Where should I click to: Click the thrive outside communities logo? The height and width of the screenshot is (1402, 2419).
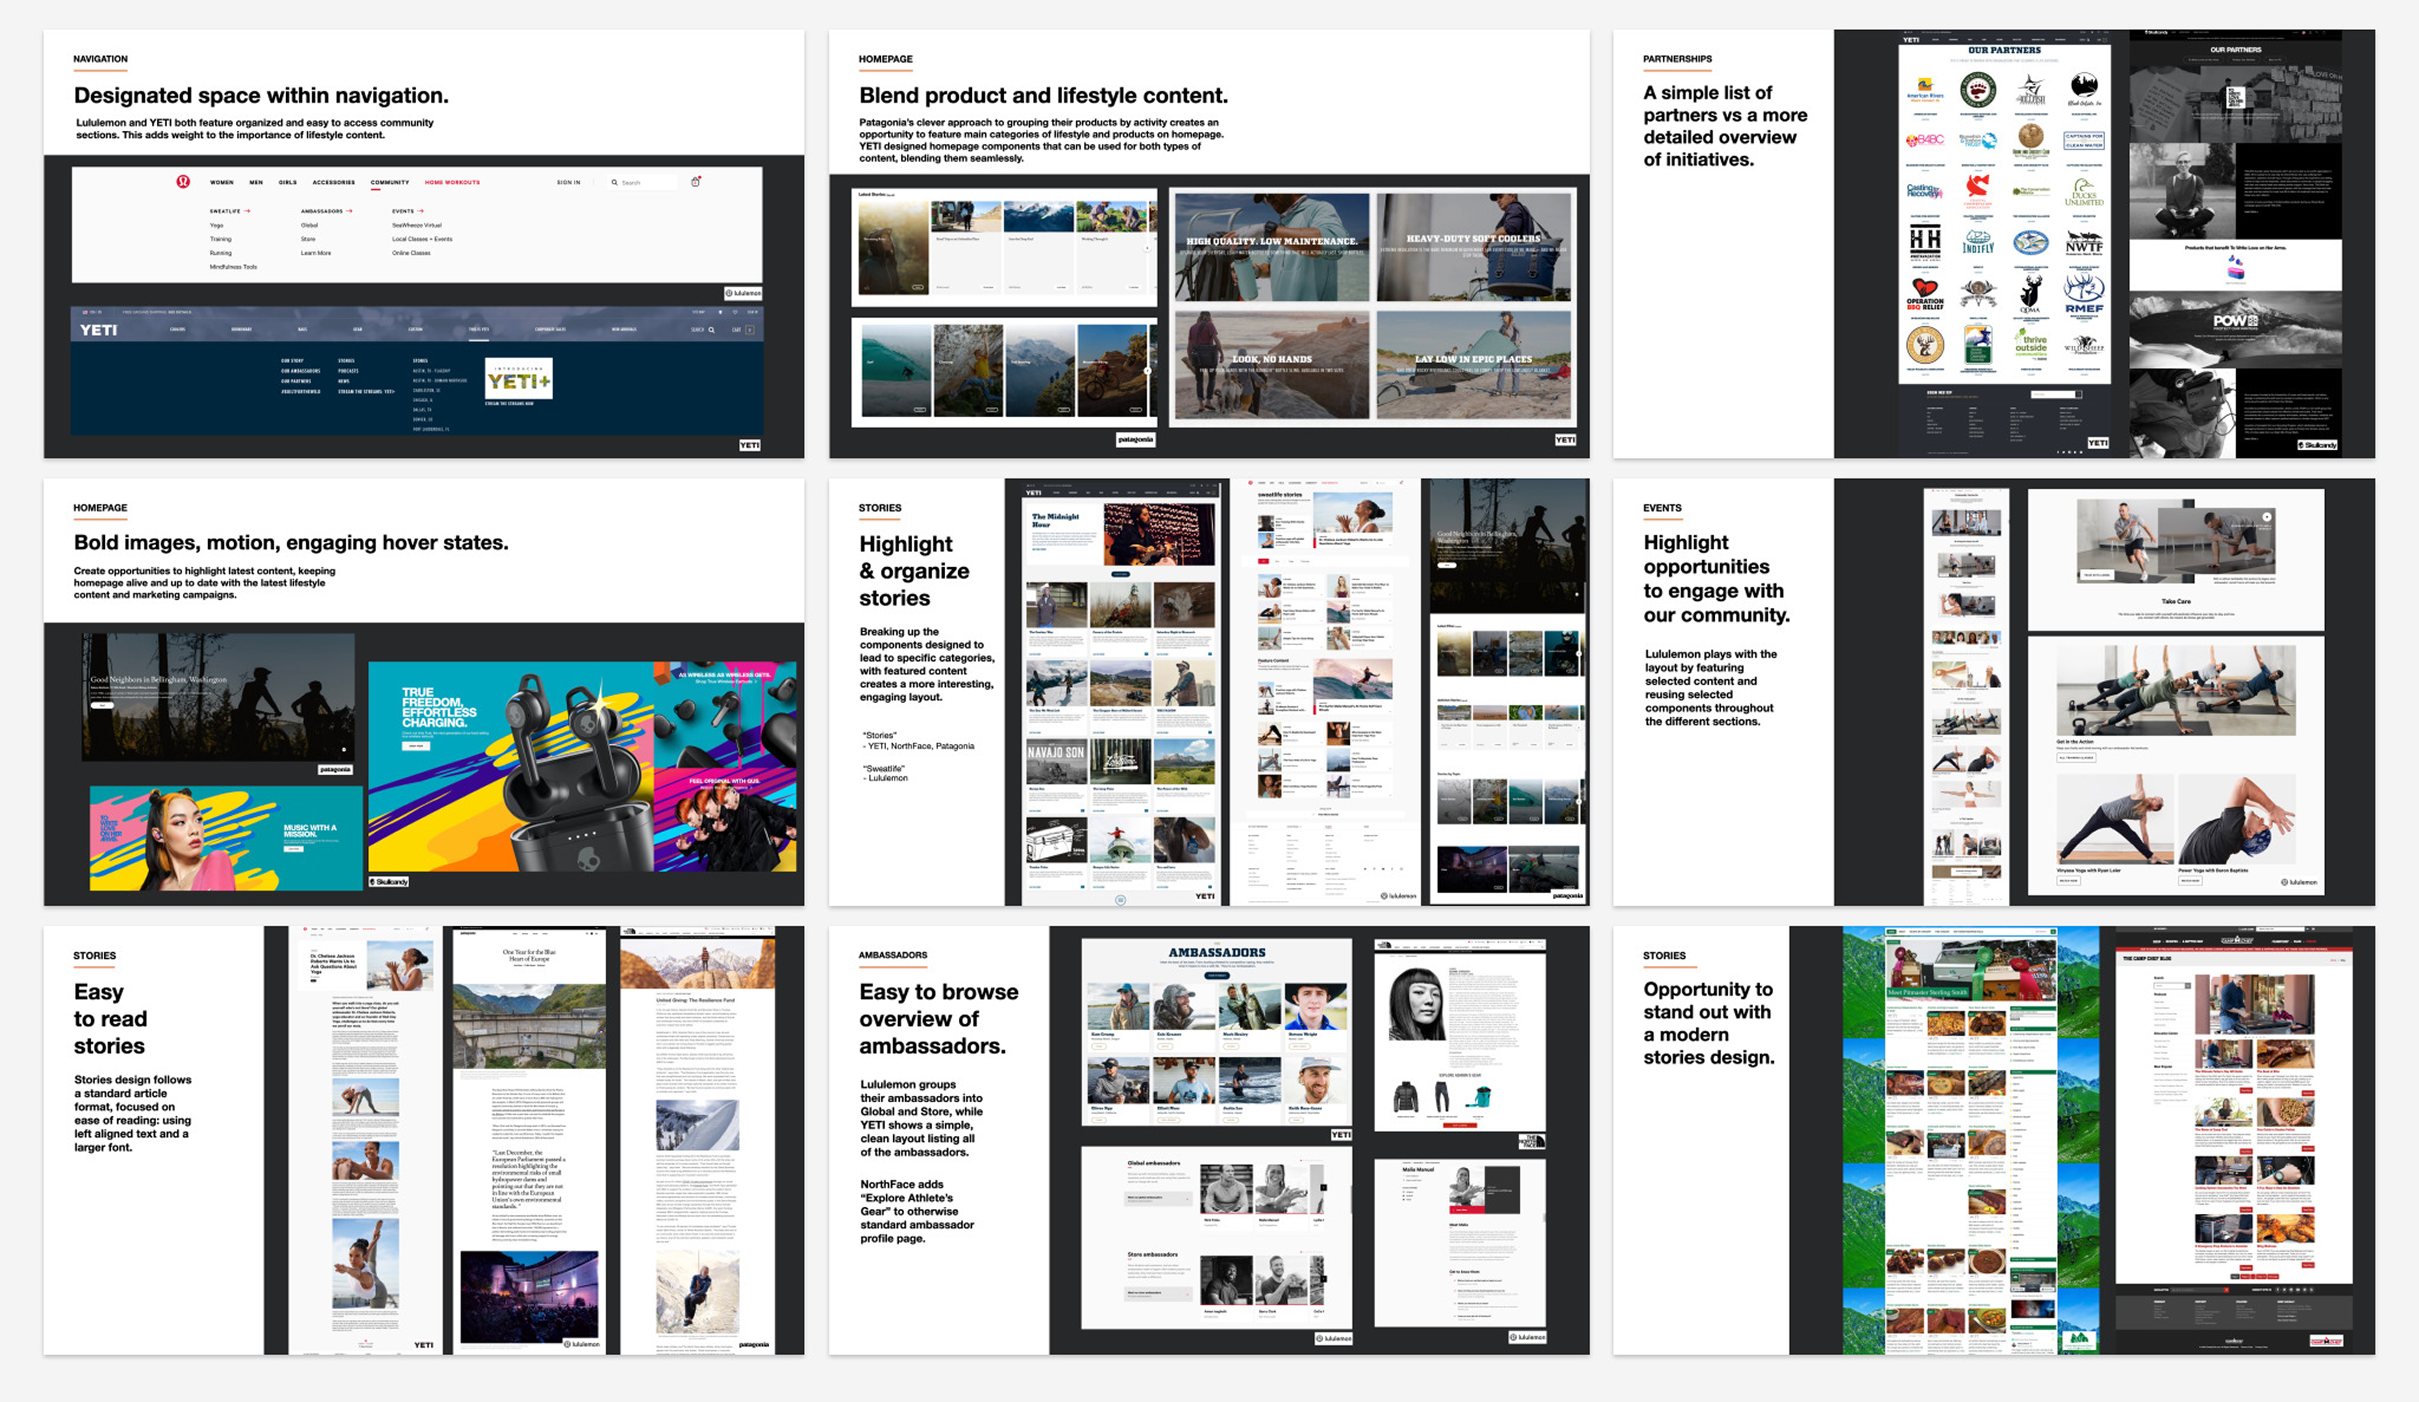click(x=2030, y=345)
